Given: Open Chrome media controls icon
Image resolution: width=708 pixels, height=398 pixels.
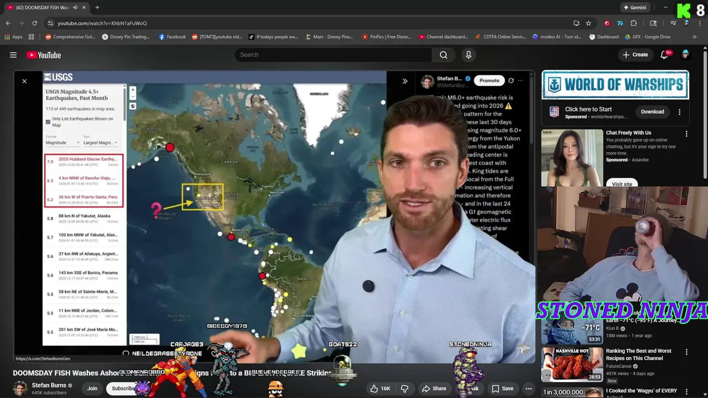Looking at the screenshot, I should click(673, 23).
